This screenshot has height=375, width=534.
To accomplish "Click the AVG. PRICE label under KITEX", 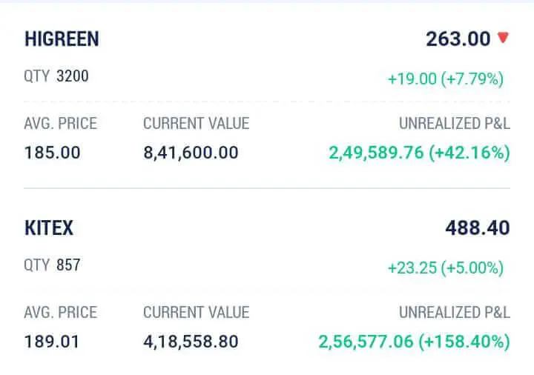I will coord(60,313).
